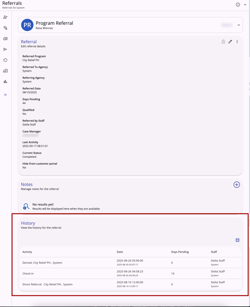Select the 'Direct Referral: City Relief PH, System' row
This screenshot has width=250, height=307.
130,284
